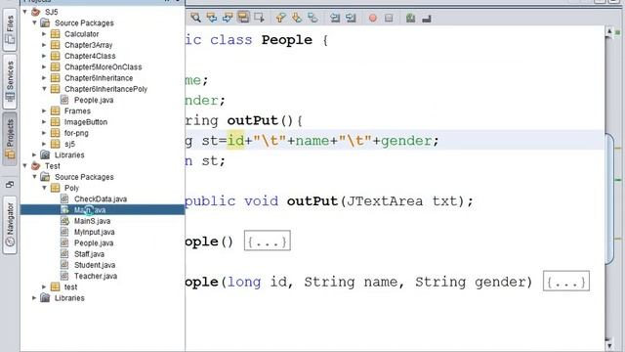Image resolution: width=625 pixels, height=352 pixels.
Task: Expand the Chapter5MoreOnClass package arrow
Action: [x=44, y=66]
